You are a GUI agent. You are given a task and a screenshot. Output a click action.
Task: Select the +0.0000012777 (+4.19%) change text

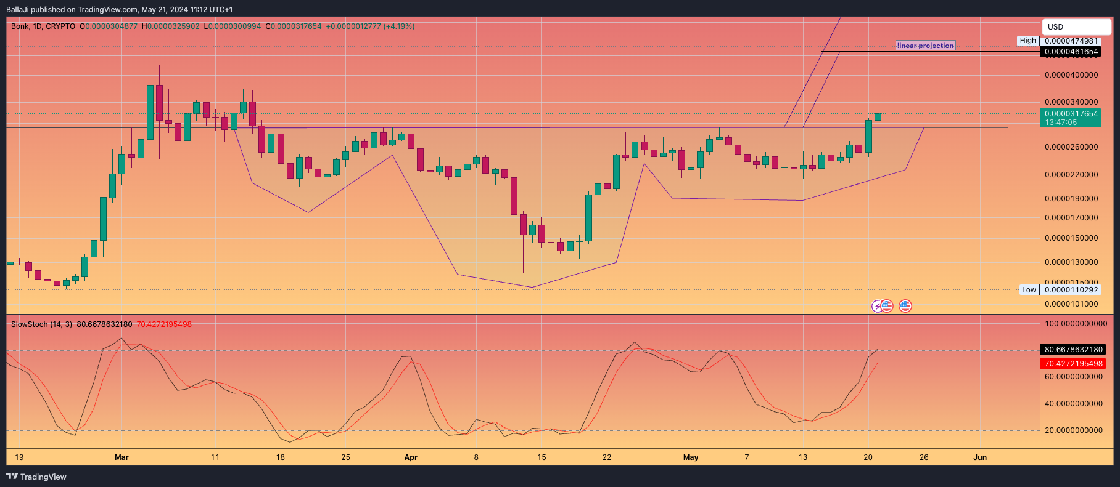[x=370, y=26]
